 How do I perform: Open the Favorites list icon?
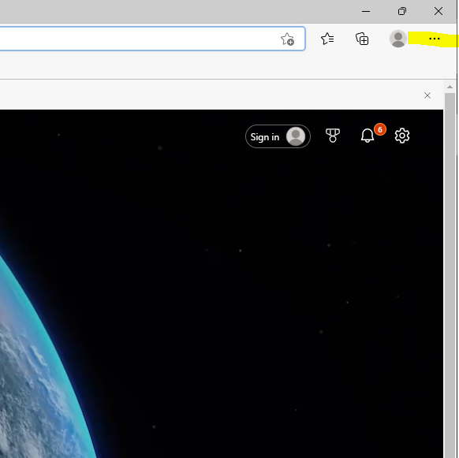327,39
